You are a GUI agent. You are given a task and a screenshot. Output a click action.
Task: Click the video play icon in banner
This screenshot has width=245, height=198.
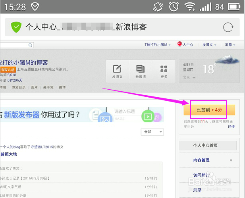pyautogui.click(x=148, y=116)
